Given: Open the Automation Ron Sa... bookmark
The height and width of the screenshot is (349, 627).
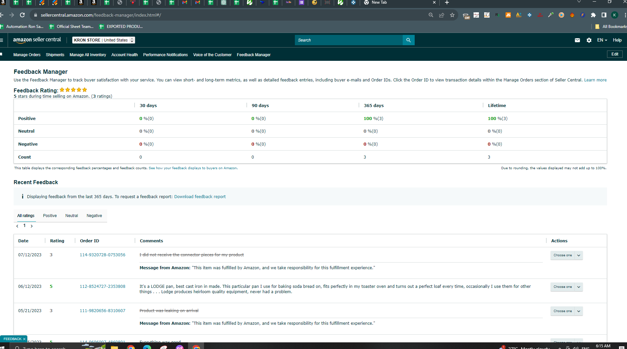Looking at the screenshot, I should pyautogui.click(x=22, y=27).
